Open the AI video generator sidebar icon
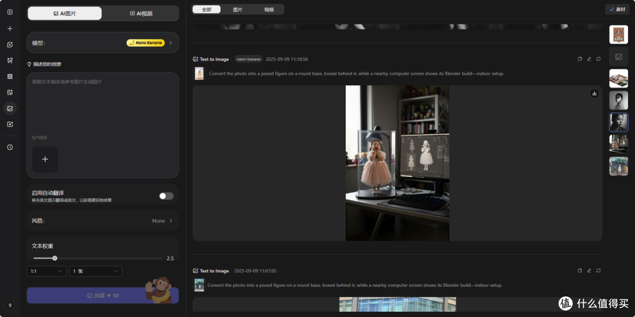Viewport: 635px width, 317px height. (x=10, y=124)
